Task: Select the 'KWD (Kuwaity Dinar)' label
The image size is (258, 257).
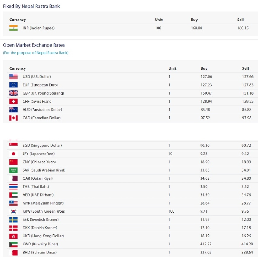Action: [40, 244]
